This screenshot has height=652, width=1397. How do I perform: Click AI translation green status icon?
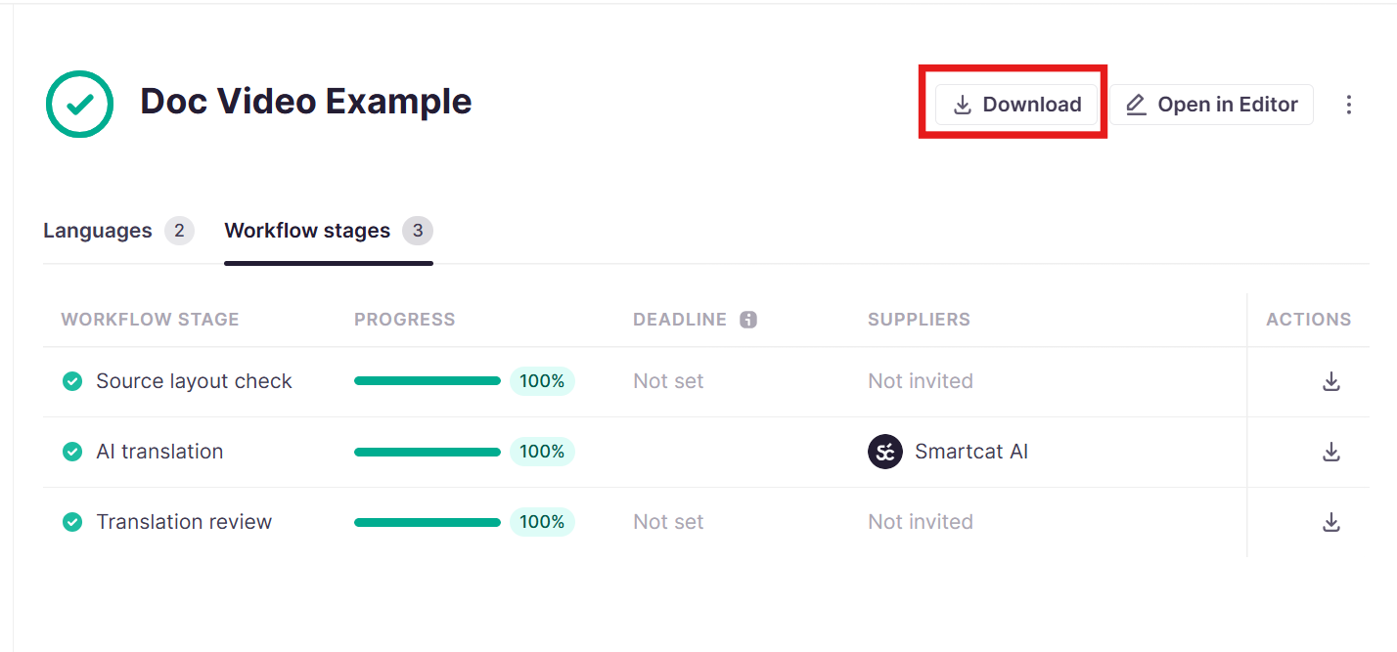pyautogui.click(x=72, y=452)
